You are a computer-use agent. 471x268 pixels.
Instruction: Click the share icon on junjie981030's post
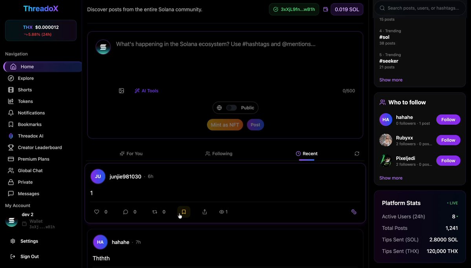tap(205, 212)
